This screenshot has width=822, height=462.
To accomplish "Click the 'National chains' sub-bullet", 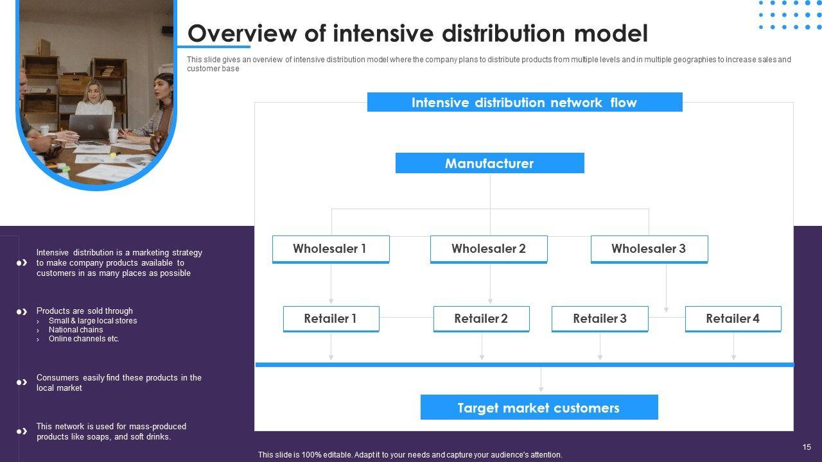I will pyautogui.click(x=76, y=330).
